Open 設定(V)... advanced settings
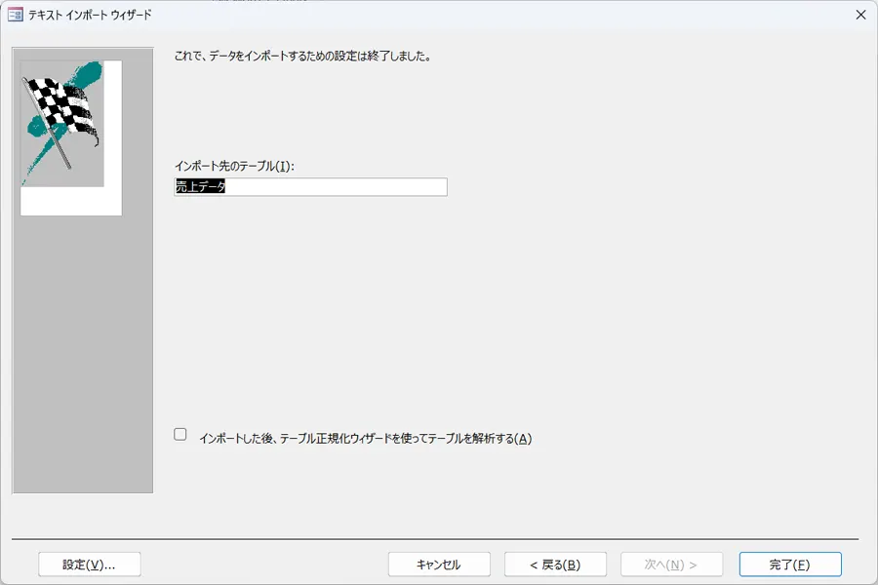Image resolution: width=878 pixels, height=585 pixels. tap(89, 565)
